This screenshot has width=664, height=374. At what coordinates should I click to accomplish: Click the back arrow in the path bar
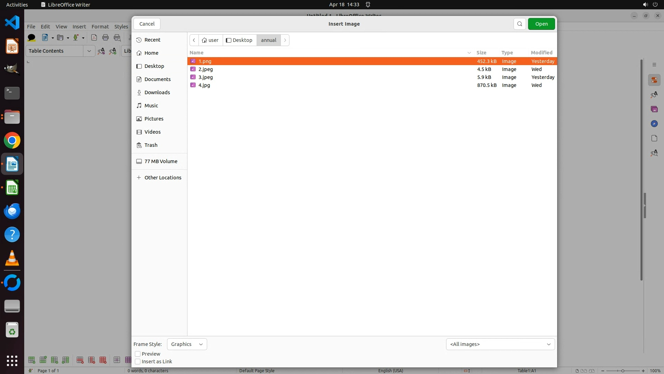[194, 40]
